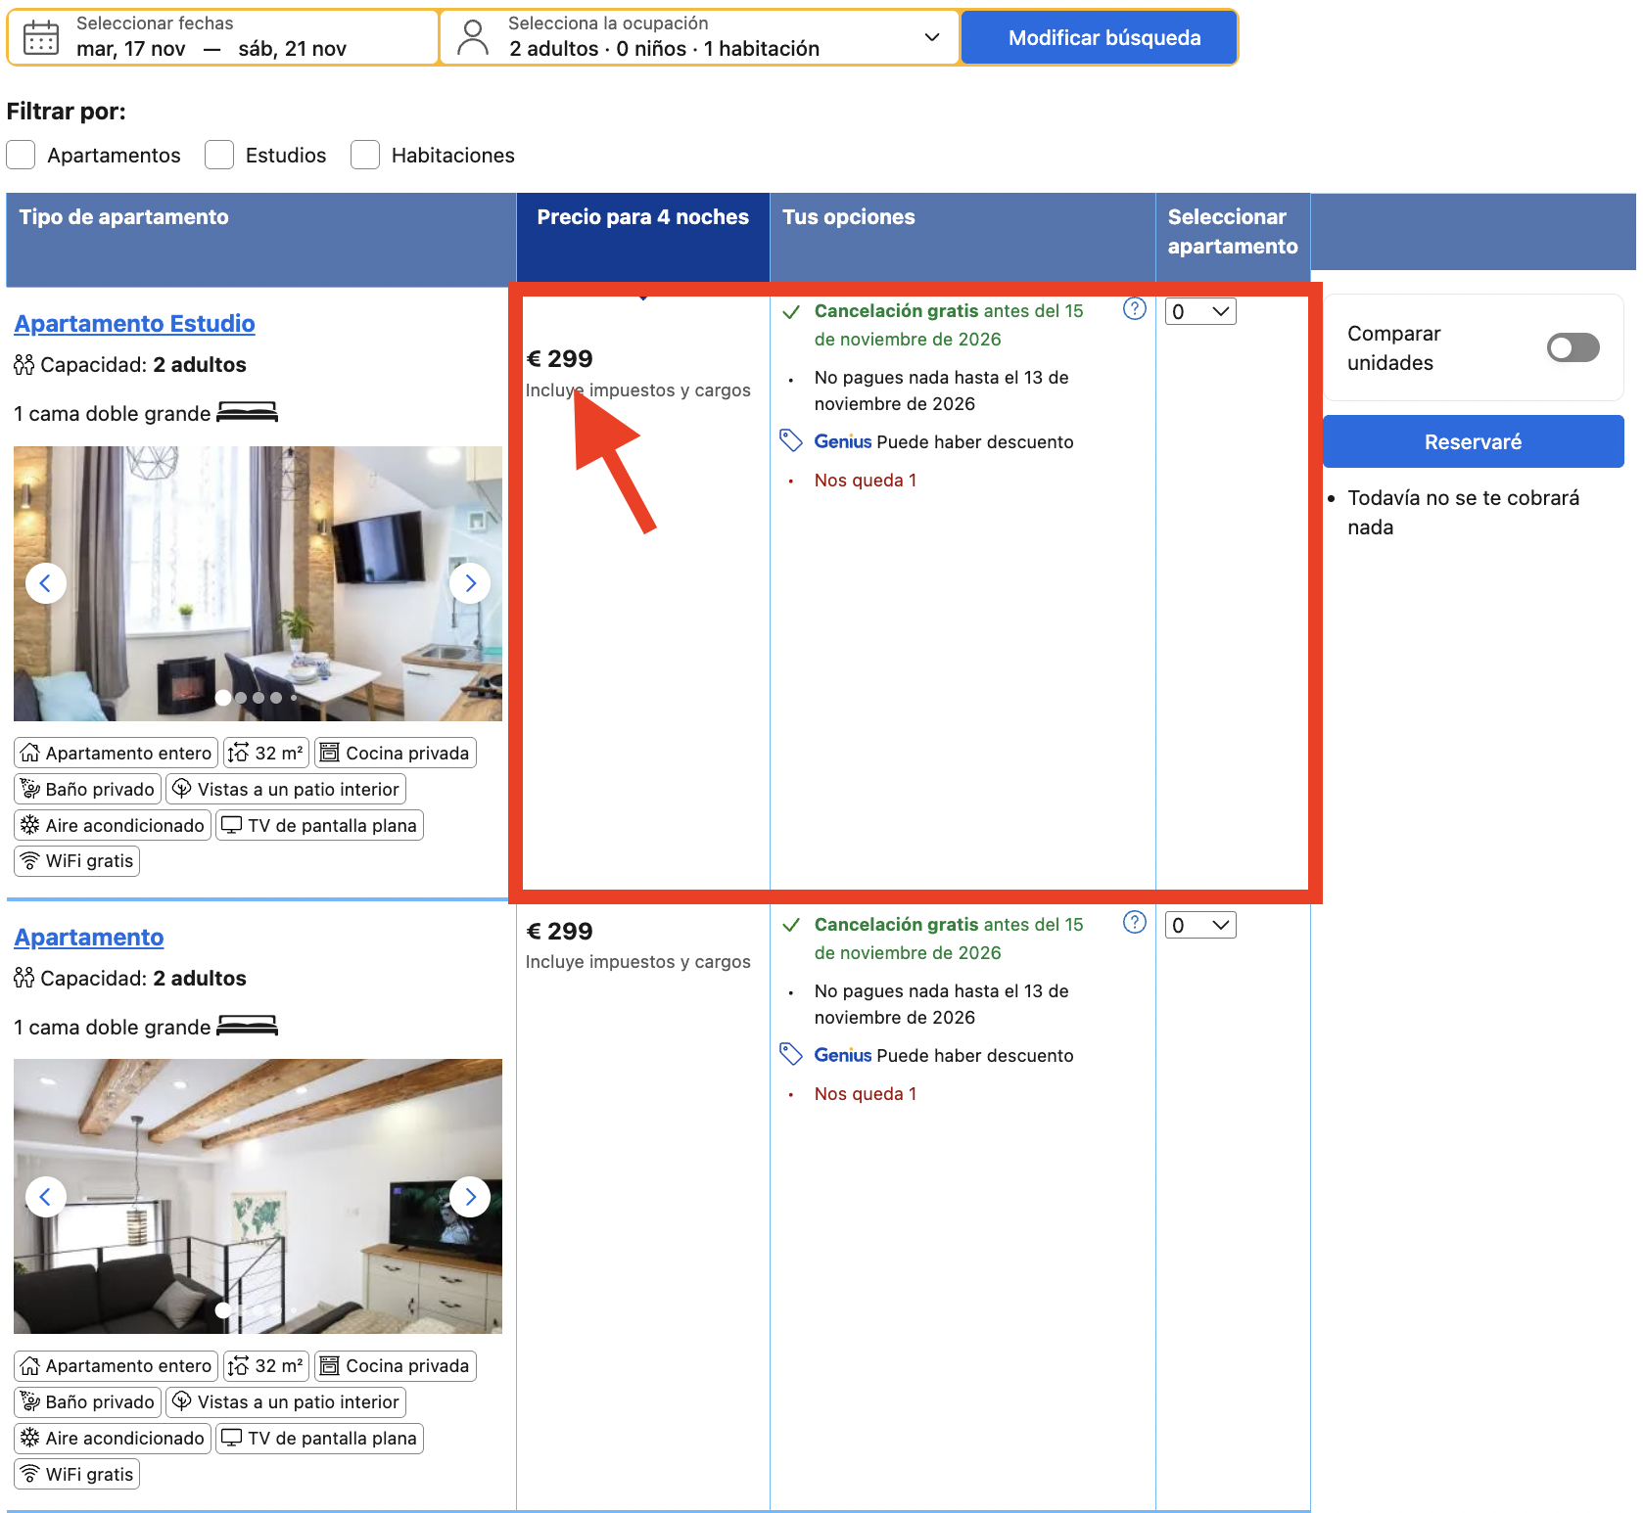Viewport: 1643px width, 1513px height.
Task: Open quantity dropdown for second Apartamento
Action: pos(1200,925)
